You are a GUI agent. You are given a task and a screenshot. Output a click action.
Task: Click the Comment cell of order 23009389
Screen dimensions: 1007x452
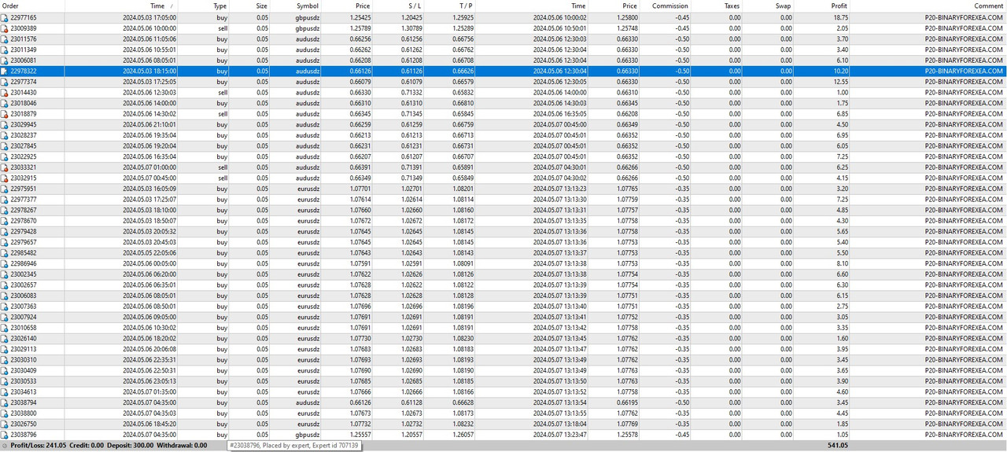coord(964,28)
